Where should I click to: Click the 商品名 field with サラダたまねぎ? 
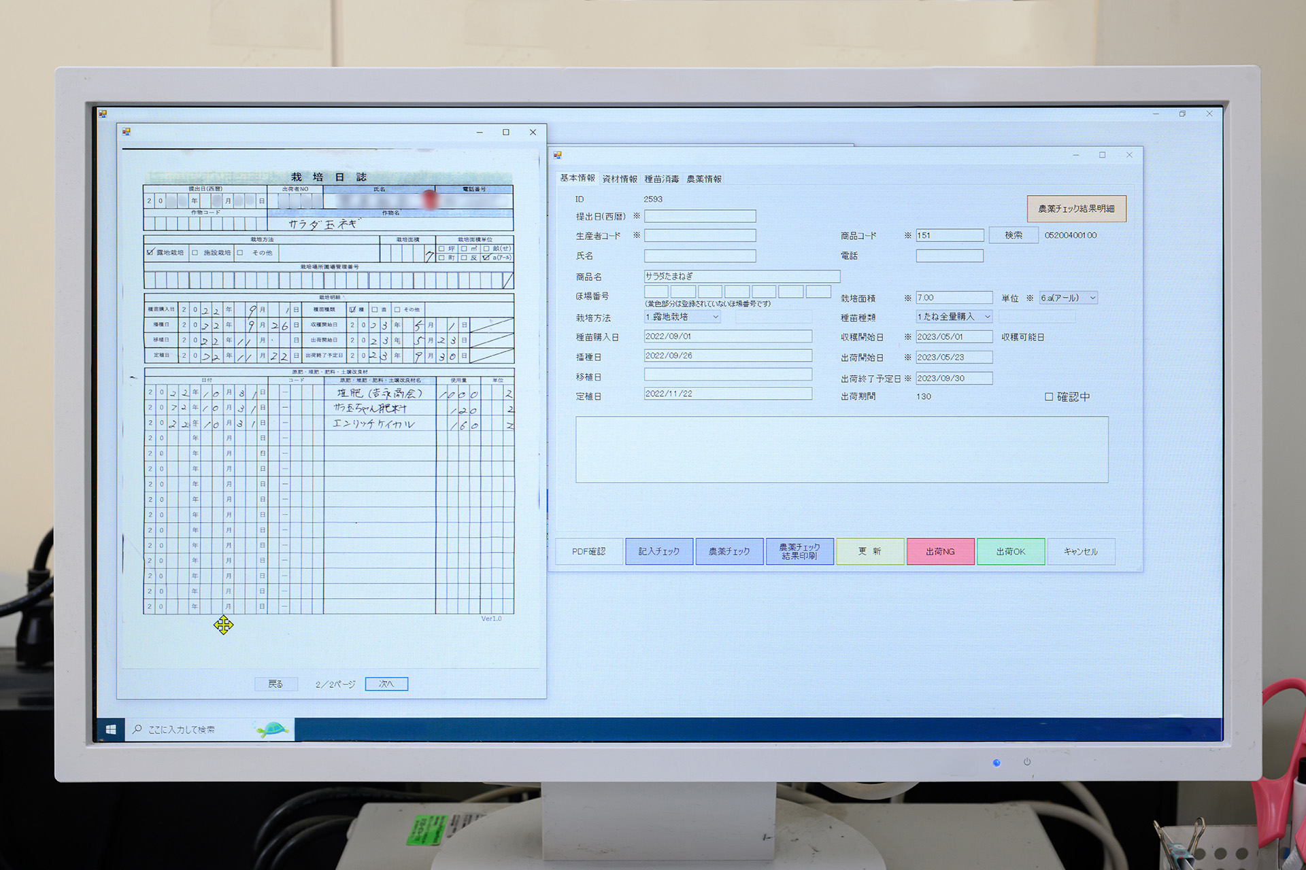tap(742, 276)
